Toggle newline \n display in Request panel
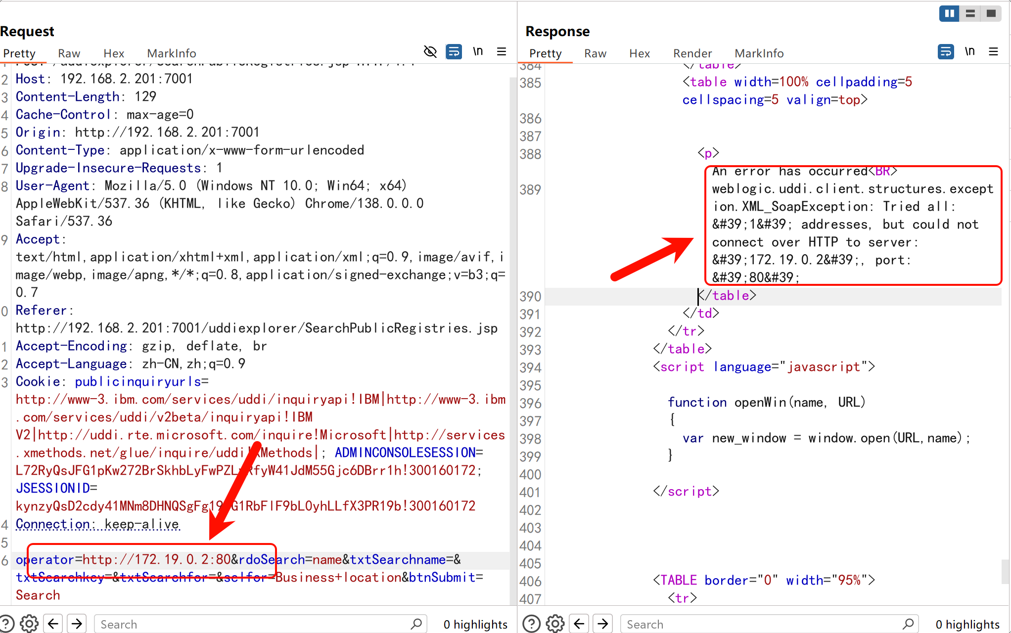The height and width of the screenshot is (633, 1011). coord(477,52)
